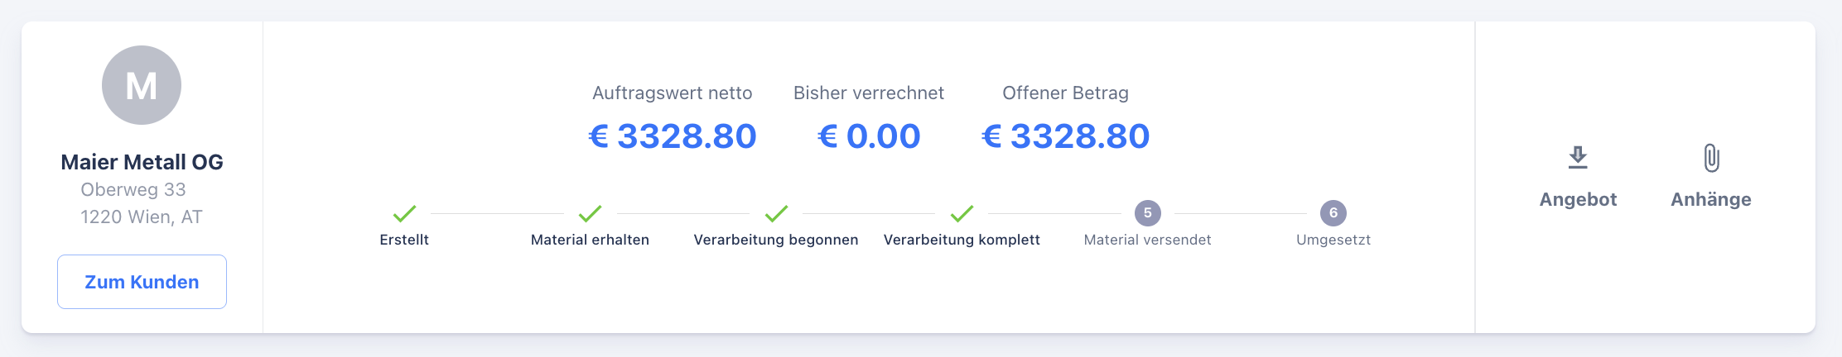1842x357 pixels.
Task: Open the customer via Zum Kunden
Action: [142, 282]
